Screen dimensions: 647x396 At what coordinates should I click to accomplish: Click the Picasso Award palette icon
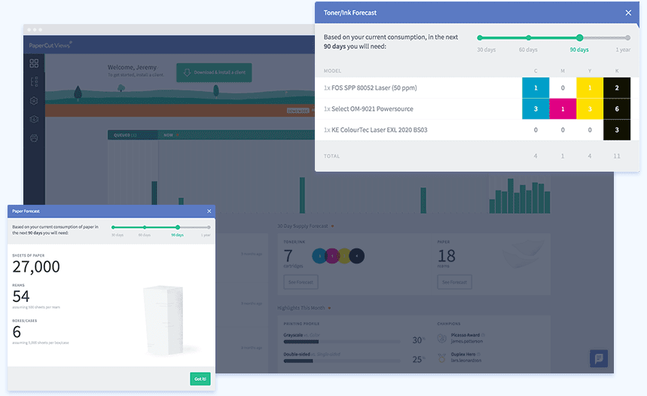(442, 338)
